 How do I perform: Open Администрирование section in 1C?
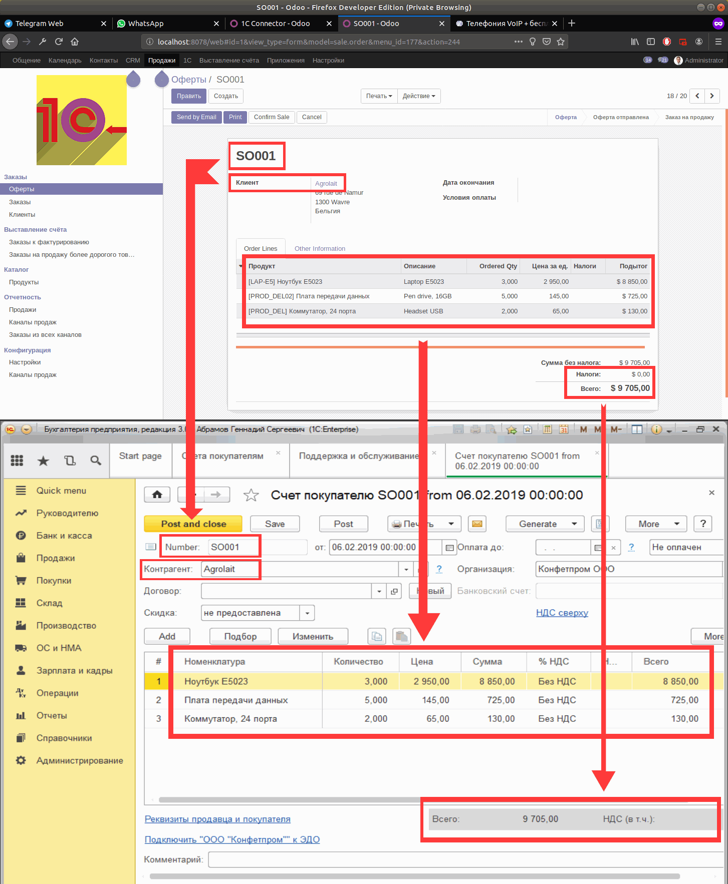(80, 760)
